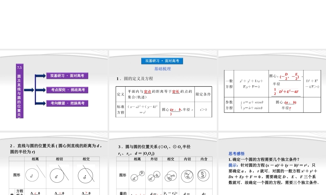
Task: Click the 外切 column header
Action: tap(154, 159)
